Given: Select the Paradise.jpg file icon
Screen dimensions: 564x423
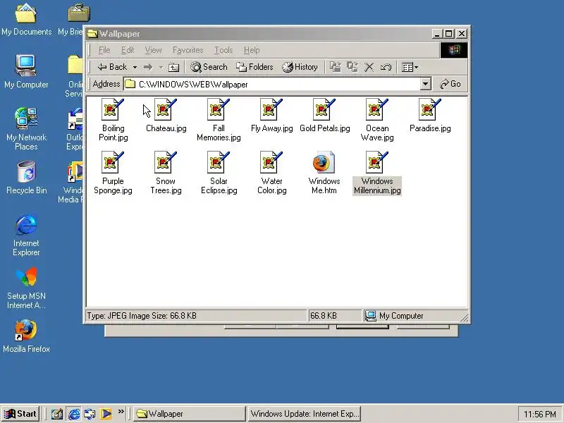Looking at the screenshot, I should point(430,109).
